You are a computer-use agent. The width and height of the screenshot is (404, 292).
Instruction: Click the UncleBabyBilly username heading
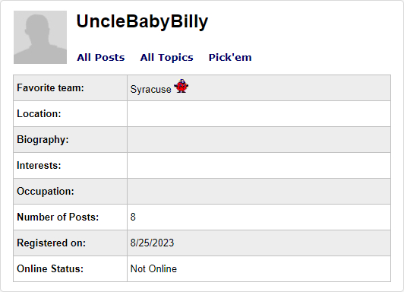[x=142, y=21]
